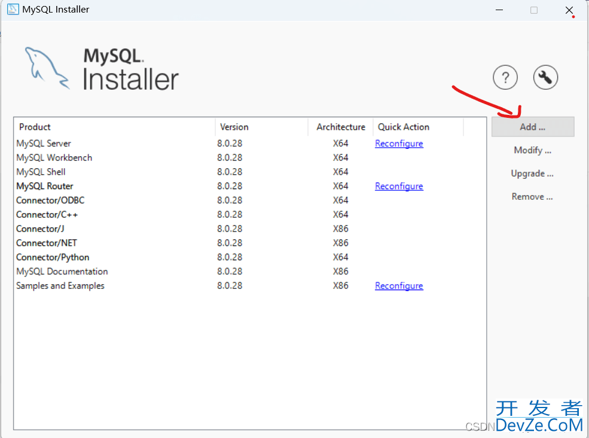This screenshot has width=589, height=438.
Task: Click the Quick Action column header
Action: 419,127
